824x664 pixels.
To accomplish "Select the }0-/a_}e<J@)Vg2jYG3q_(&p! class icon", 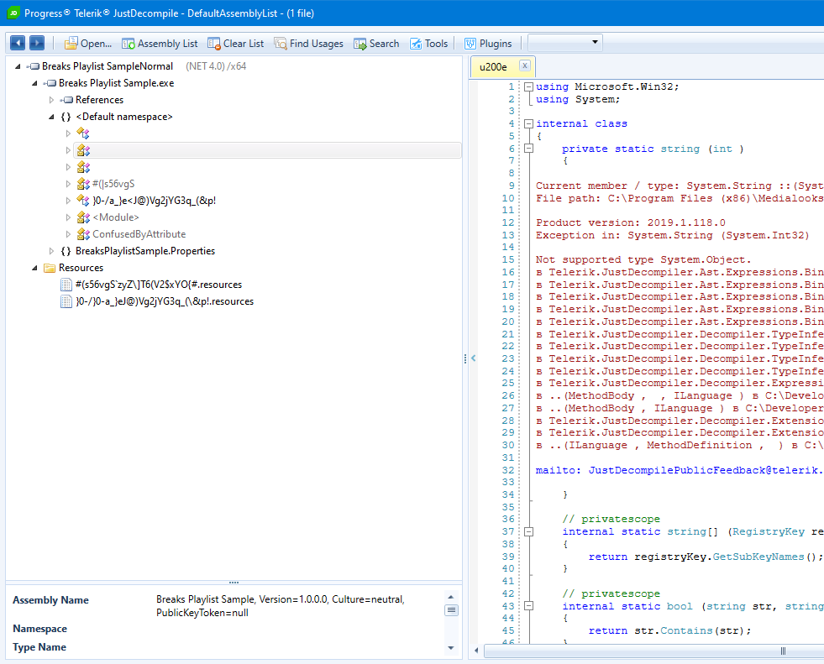I will [x=83, y=201].
